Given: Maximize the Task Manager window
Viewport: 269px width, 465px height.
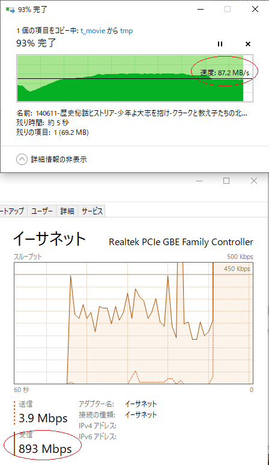Looking at the screenshot, I should pyautogui.click(x=226, y=181).
